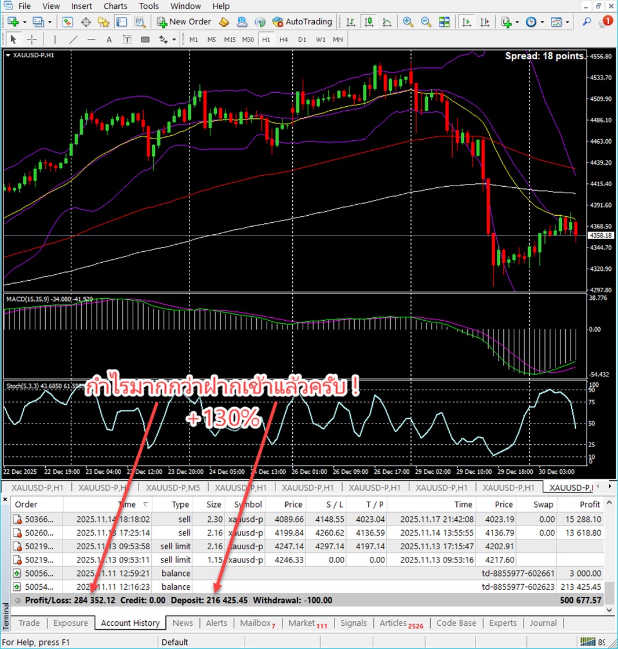
Task: Open the Charts menu
Action: click(115, 6)
